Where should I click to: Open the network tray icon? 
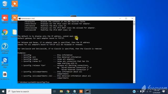click(147, 91)
